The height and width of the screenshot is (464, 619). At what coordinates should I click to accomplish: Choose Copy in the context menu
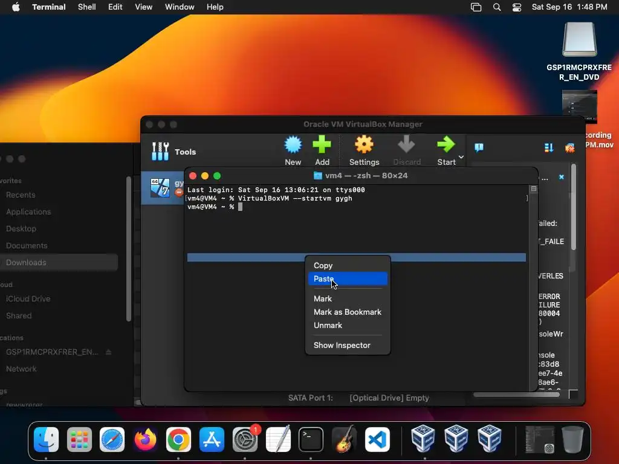(x=348, y=266)
